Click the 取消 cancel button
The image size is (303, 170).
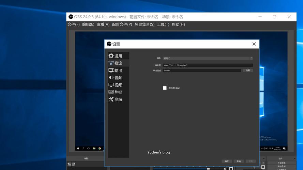[x=239, y=161]
